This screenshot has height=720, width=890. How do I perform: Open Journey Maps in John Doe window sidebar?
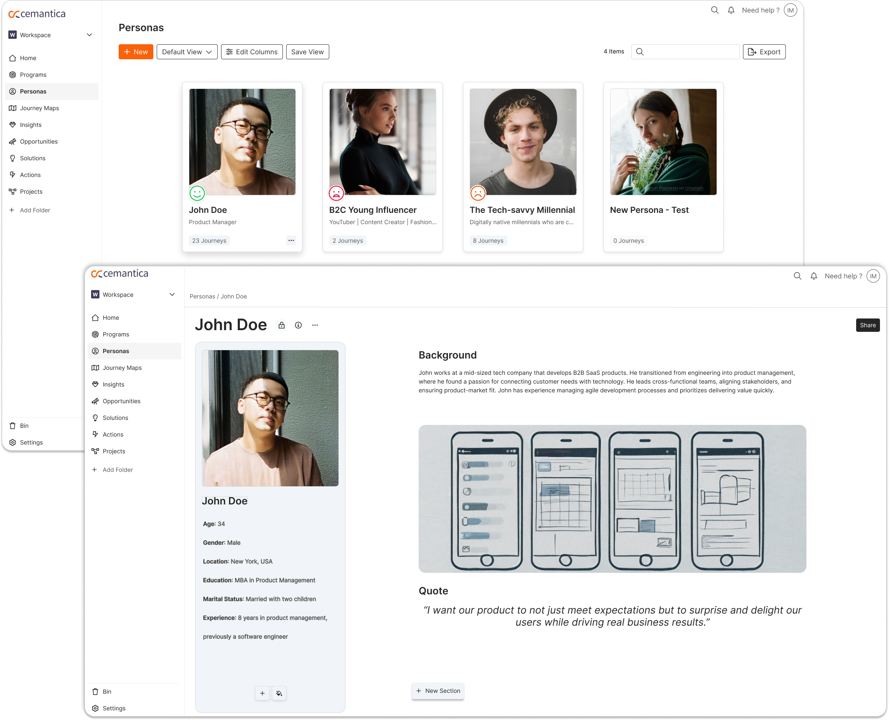click(x=135, y=368)
